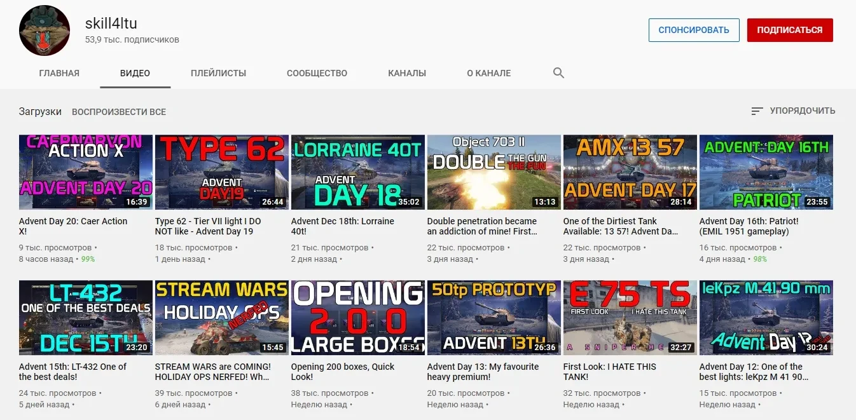Open the О канале tab

click(x=488, y=73)
